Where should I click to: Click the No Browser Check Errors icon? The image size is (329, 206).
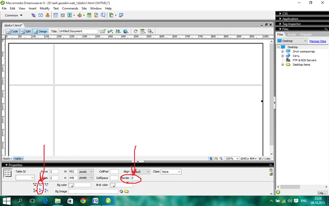(102, 31)
